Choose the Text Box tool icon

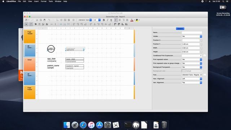pos(39,24)
